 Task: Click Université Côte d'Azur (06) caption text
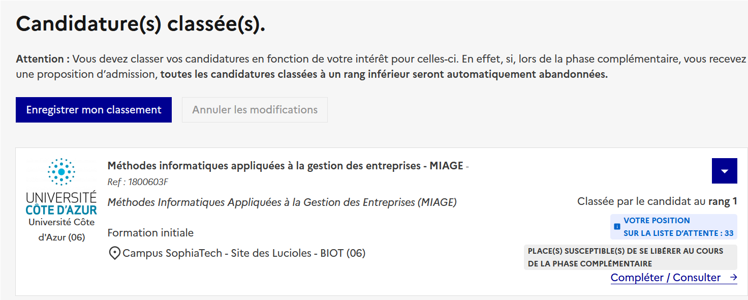coord(61,230)
